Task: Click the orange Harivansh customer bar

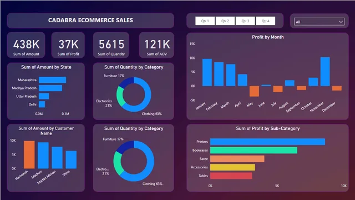Action: pos(29,154)
